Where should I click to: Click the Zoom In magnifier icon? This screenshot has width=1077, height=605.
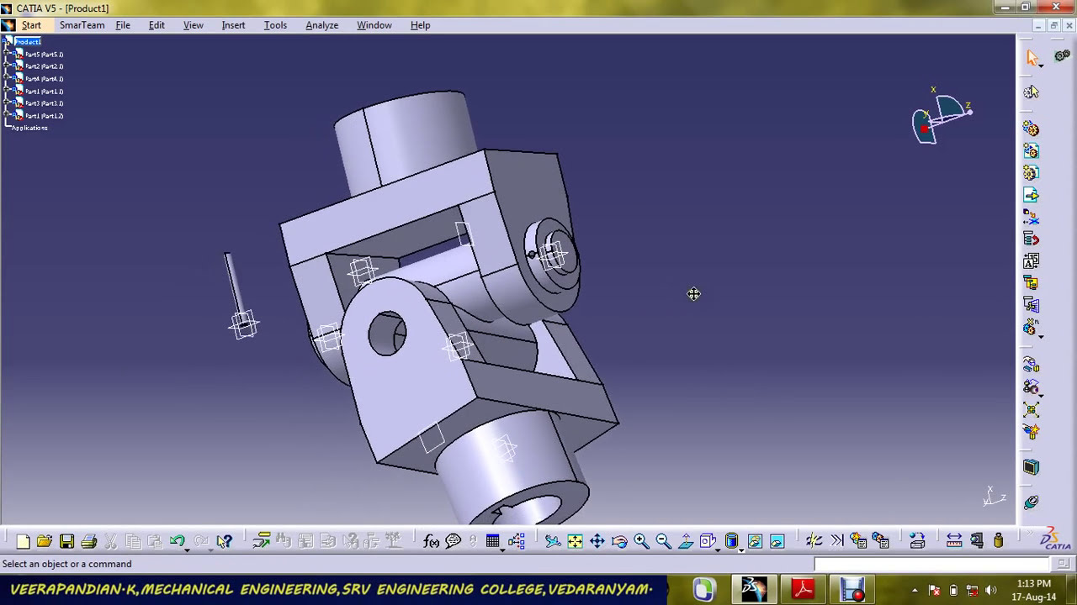click(641, 541)
